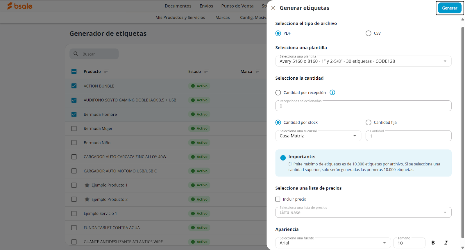The width and height of the screenshot is (465, 250).
Task: Check Ejemplo Servicio 1 checkbox
Action: (x=74, y=213)
